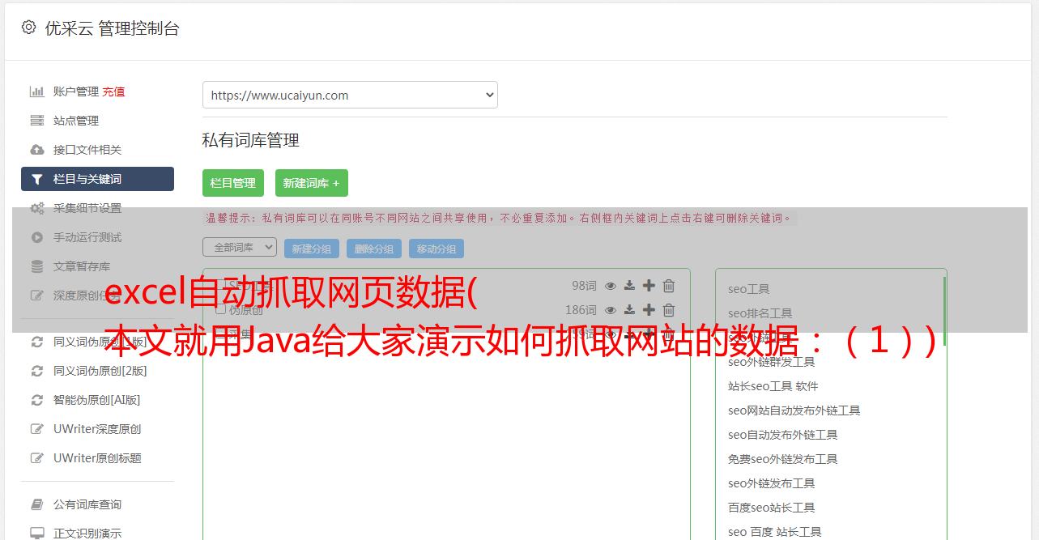Image resolution: width=1039 pixels, height=540 pixels.
Task: Click the 私有词库管理 heading
Action: tap(250, 140)
